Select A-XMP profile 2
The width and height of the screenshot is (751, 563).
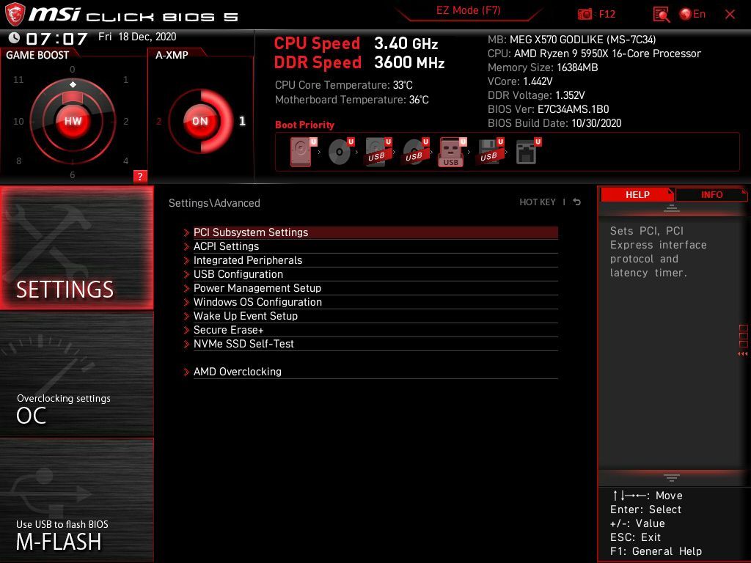click(x=159, y=121)
